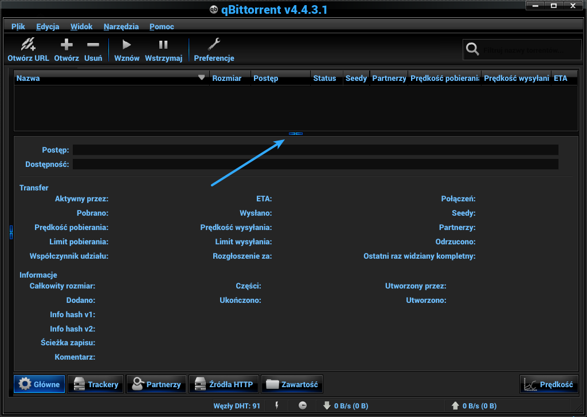Screen dimensions: 587x417
Task: Click the Ścieżka zapisu label
Action: pos(68,343)
